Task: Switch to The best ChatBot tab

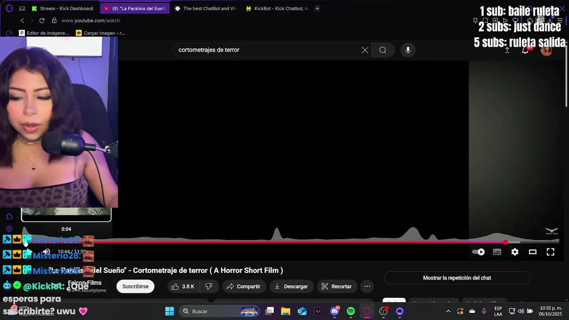Action: click(x=206, y=8)
